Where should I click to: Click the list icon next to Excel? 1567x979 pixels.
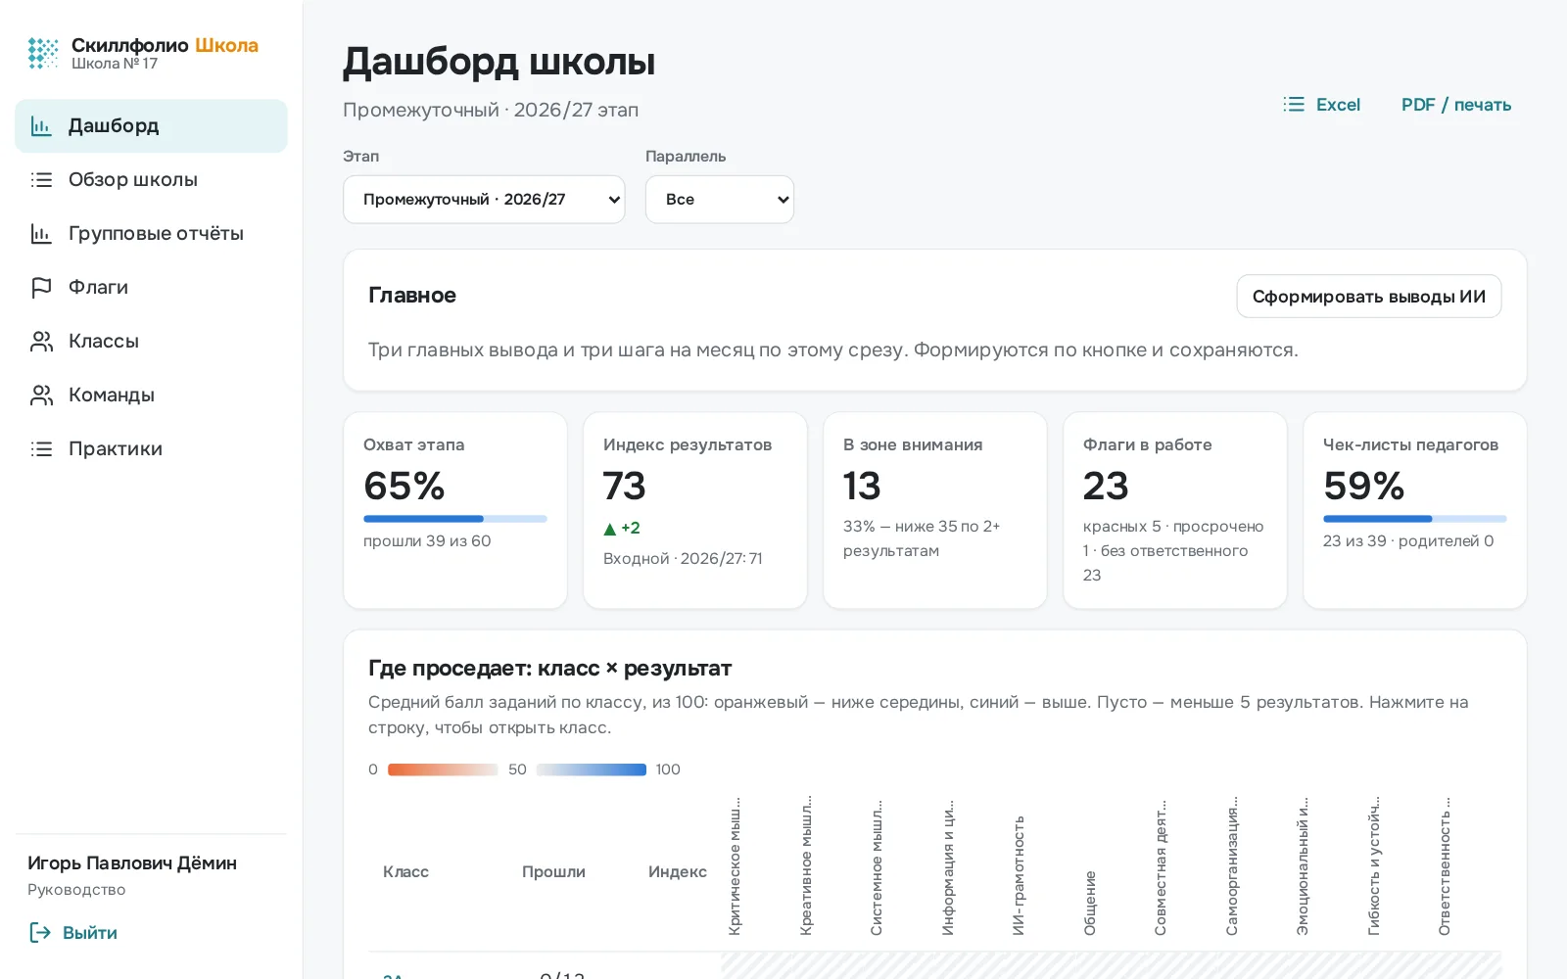coord(1294,104)
